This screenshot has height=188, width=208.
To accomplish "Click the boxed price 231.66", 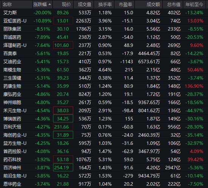I will [x=63, y=127].
